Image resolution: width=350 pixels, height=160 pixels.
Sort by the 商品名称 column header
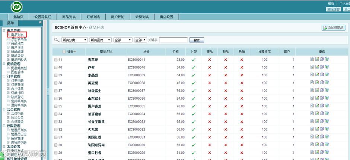(x=106, y=52)
